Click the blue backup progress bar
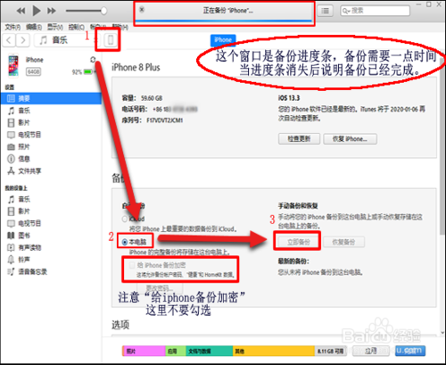Screen dimensions: 446x365 click(224, 21)
